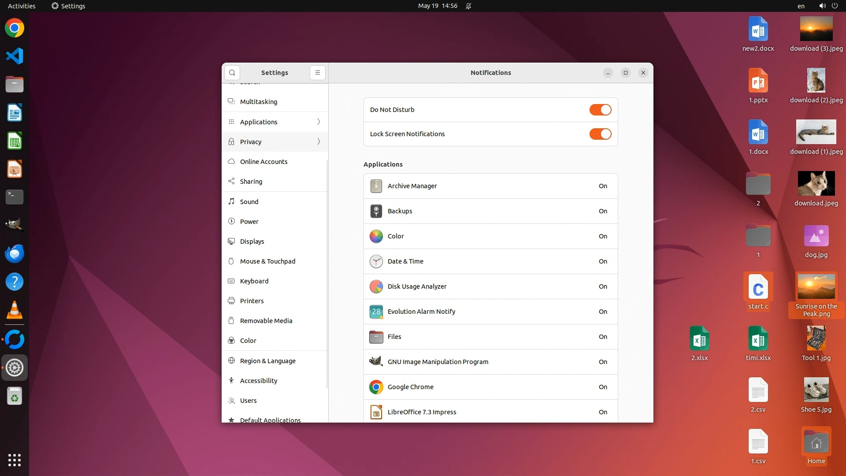The height and width of the screenshot is (476, 846).
Task: Open system status menu power icon
Action: (835, 6)
